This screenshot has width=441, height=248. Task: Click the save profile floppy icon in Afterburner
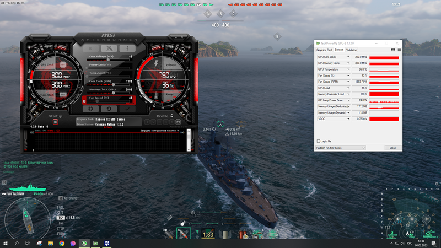click(x=178, y=122)
